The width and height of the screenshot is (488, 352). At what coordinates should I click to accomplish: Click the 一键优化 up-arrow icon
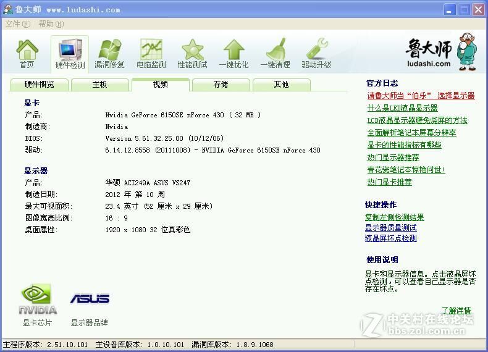coord(233,54)
